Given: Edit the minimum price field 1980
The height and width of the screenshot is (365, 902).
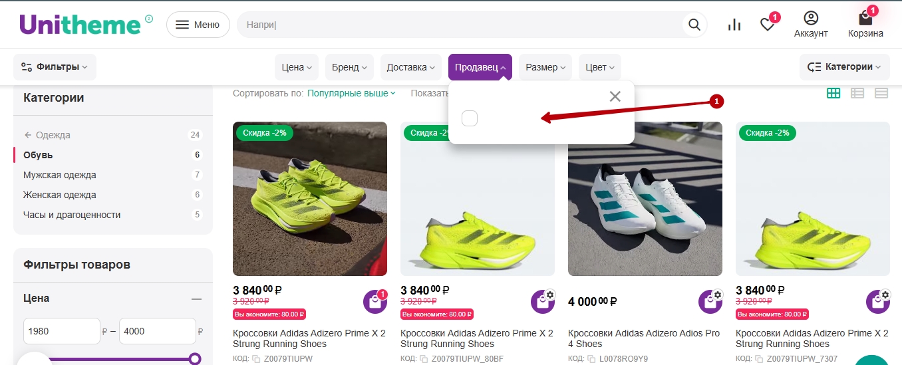Looking at the screenshot, I should (61, 331).
